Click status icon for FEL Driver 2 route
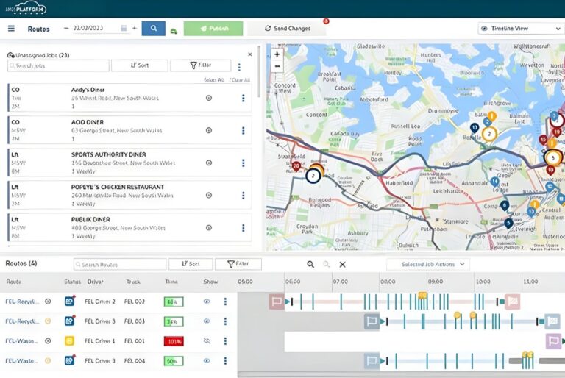Image resolution: width=565 pixels, height=378 pixels. click(x=70, y=301)
